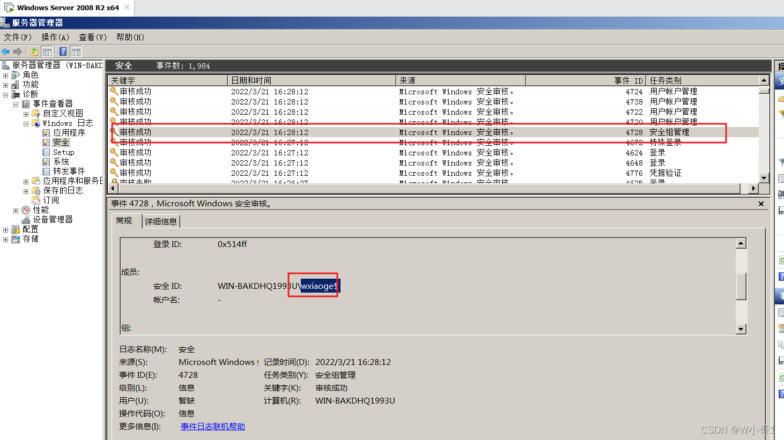Click the 转发事件 log icon

pyautogui.click(x=46, y=171)
